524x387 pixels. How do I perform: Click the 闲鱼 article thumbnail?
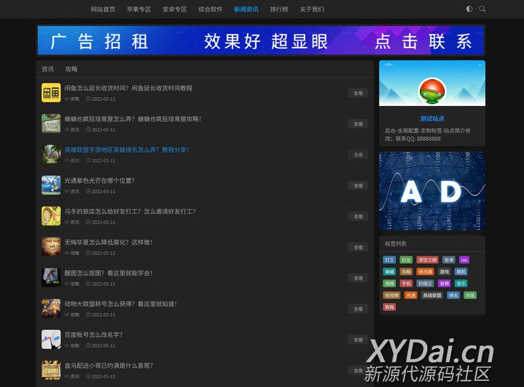(51, 92)
